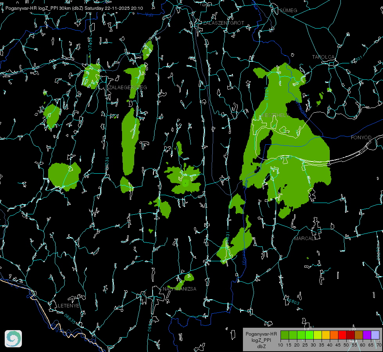Screen dimensions: 383x352
Task: Click the legend scale value 70
Action: [x=379, y=345]
